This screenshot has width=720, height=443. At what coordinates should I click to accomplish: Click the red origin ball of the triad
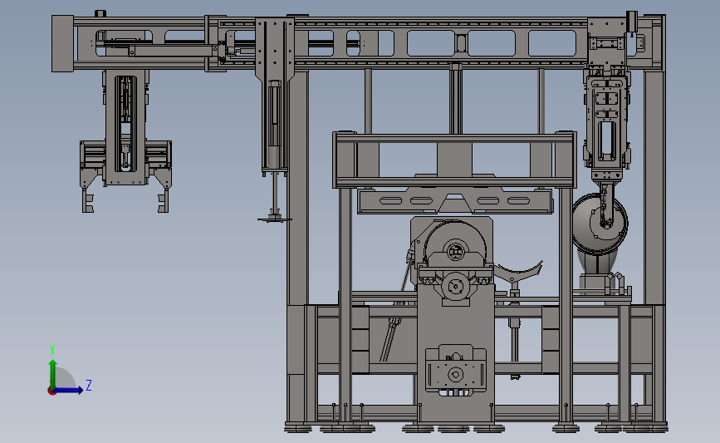click(x=51, y=391)
